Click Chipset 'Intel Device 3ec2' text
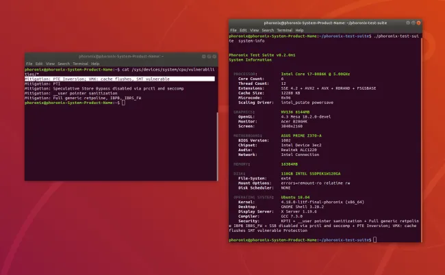 click(x=301, y=145)
